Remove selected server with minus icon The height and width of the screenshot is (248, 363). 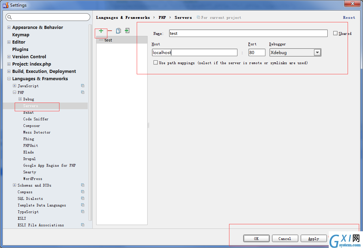[110, 31]
